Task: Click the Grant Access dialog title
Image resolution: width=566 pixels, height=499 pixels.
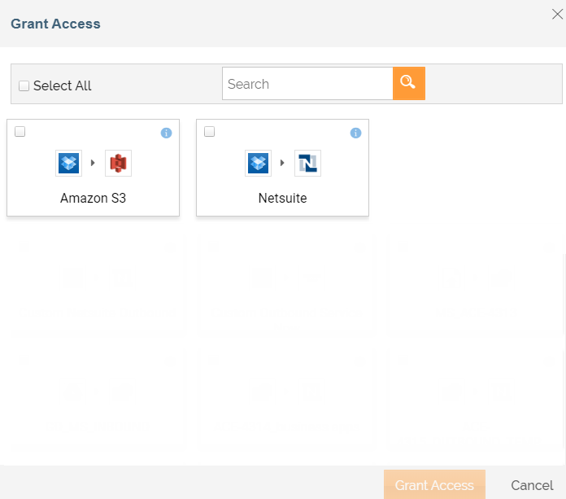Action: pyautogui.click(x=55, y=24)
